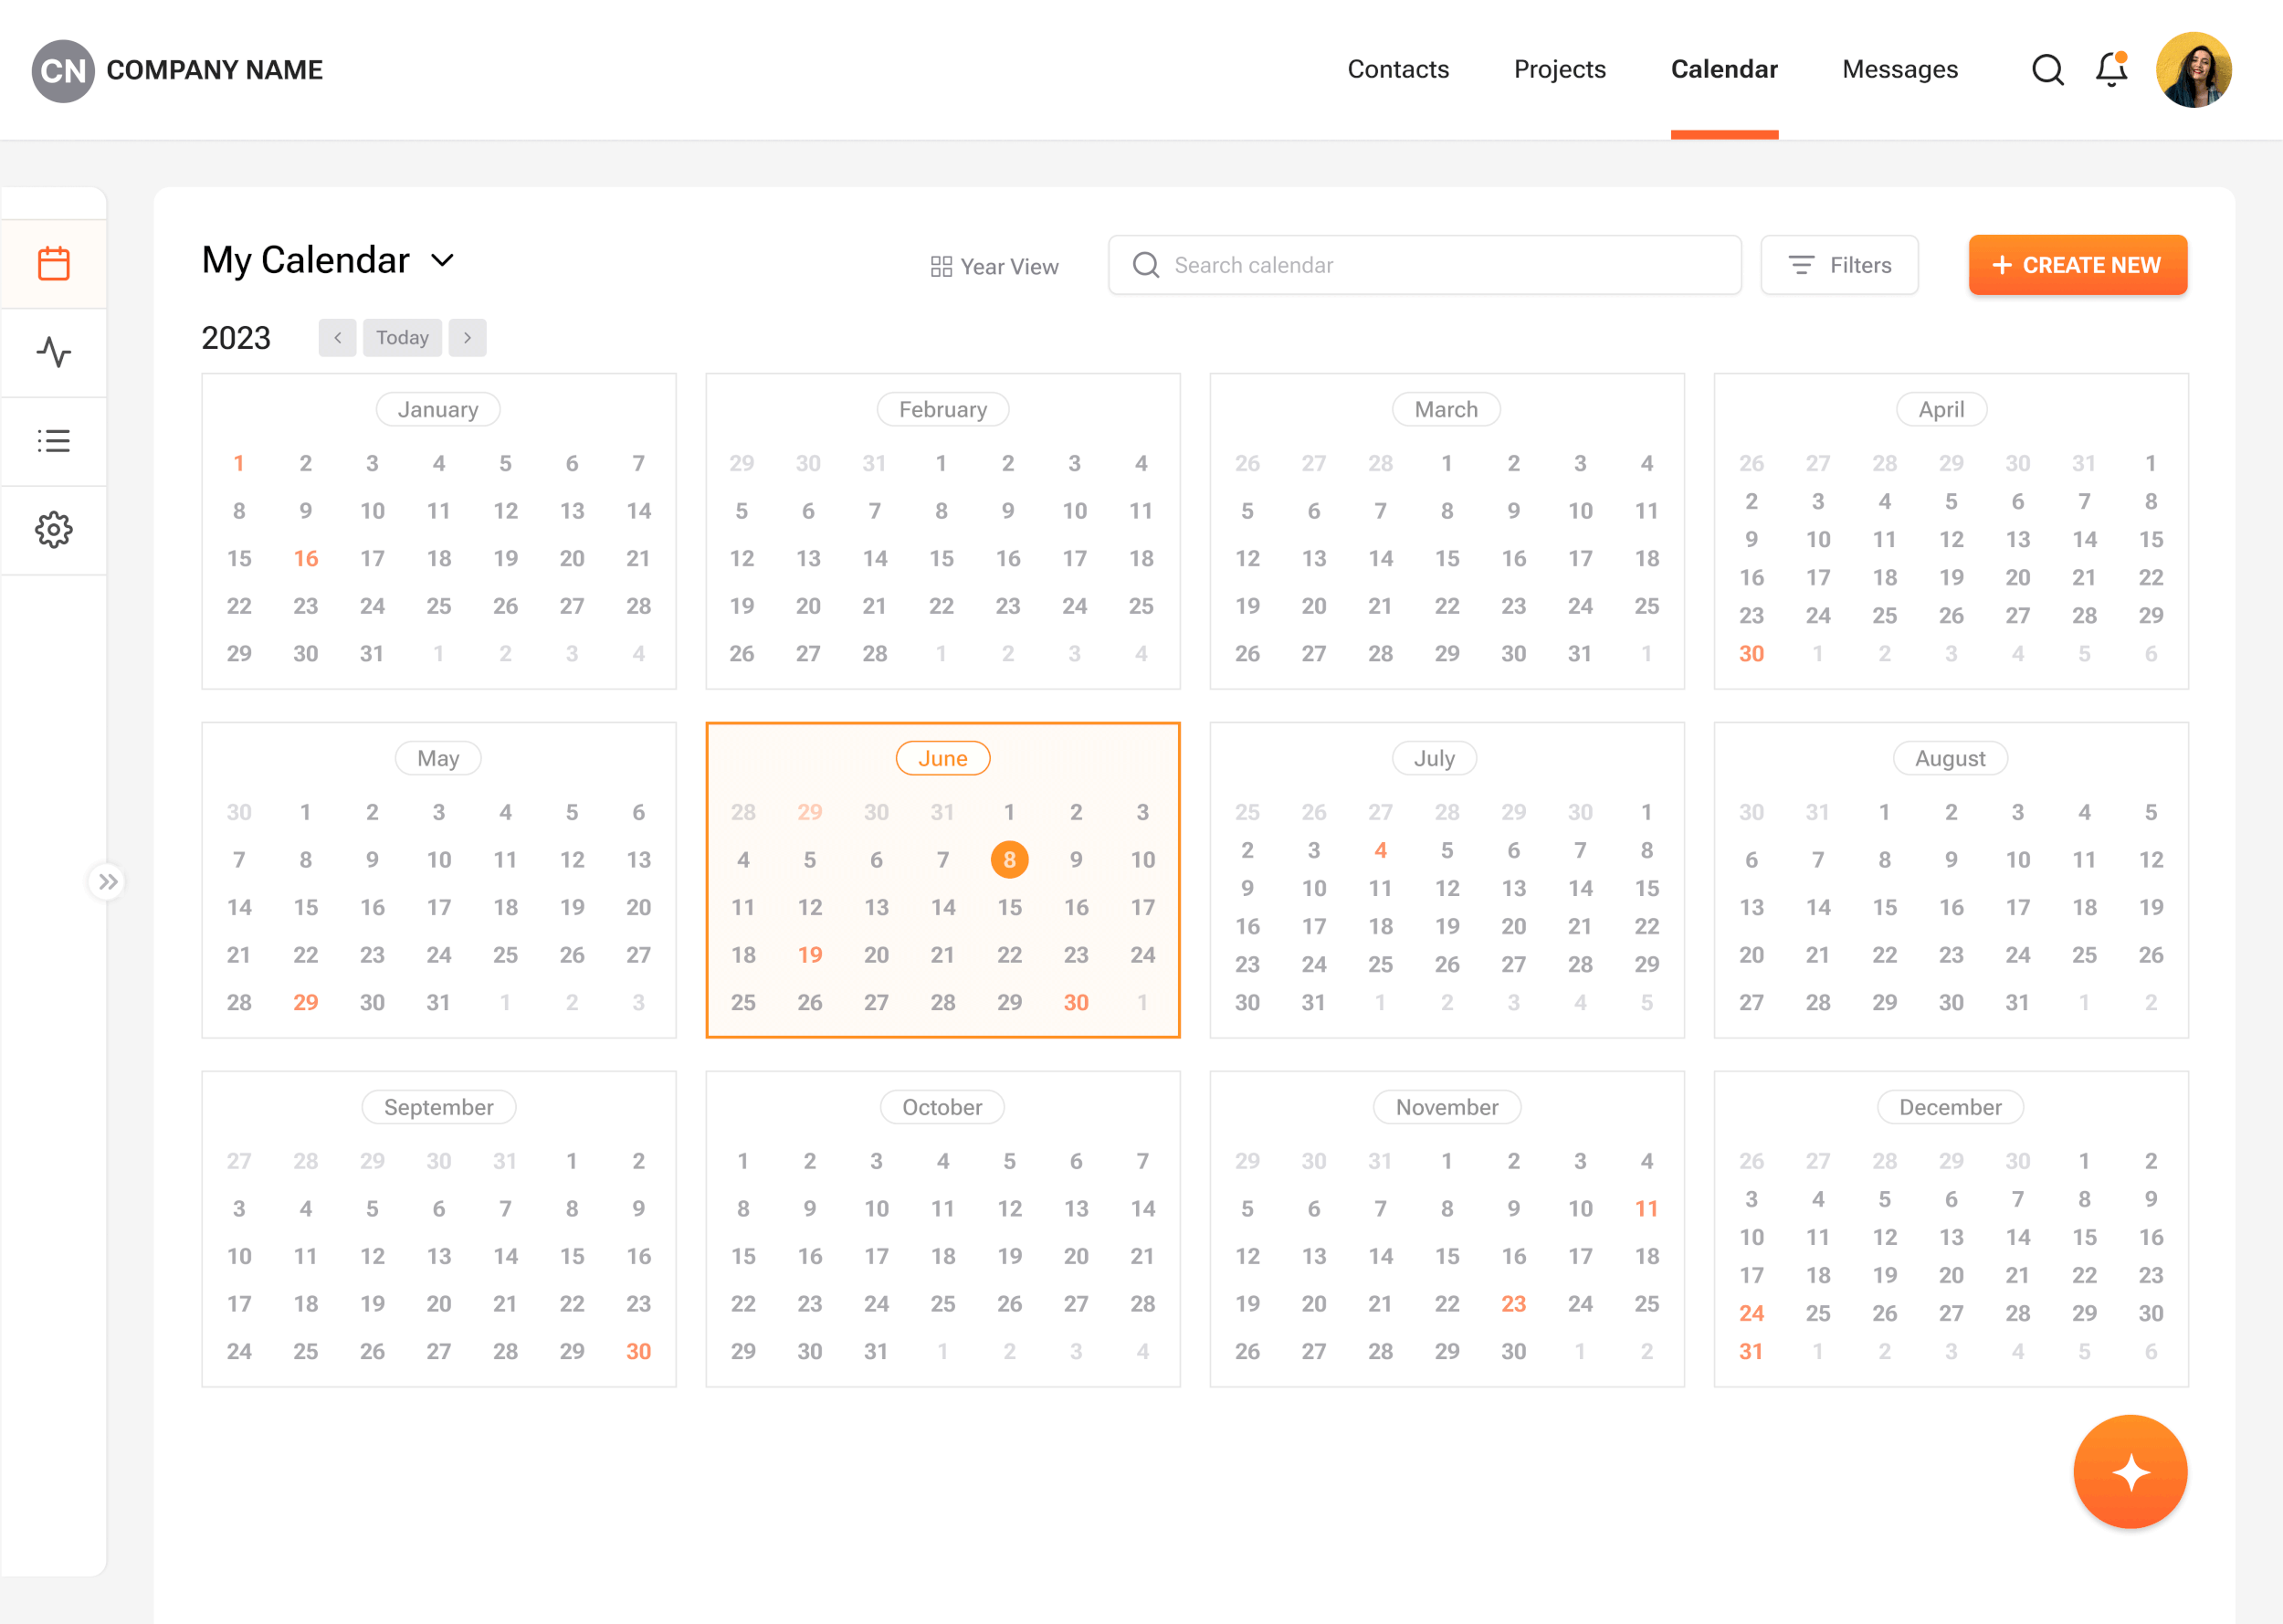This screenshot has width=2283, height=1624.
Task: Open settings via the gear icon
Action: click(54, 530)
